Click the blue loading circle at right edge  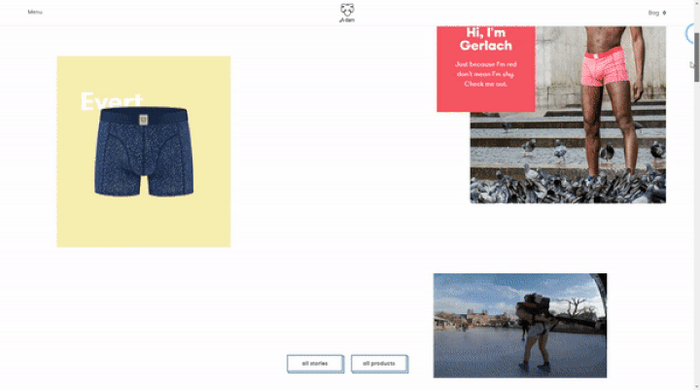[x=690, y=33]
